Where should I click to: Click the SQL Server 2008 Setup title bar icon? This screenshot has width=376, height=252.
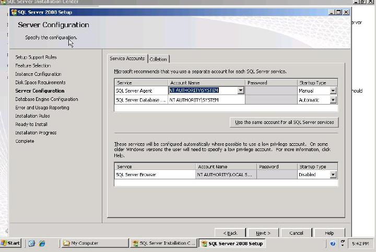pyautogui.click(x=14, y=12)
